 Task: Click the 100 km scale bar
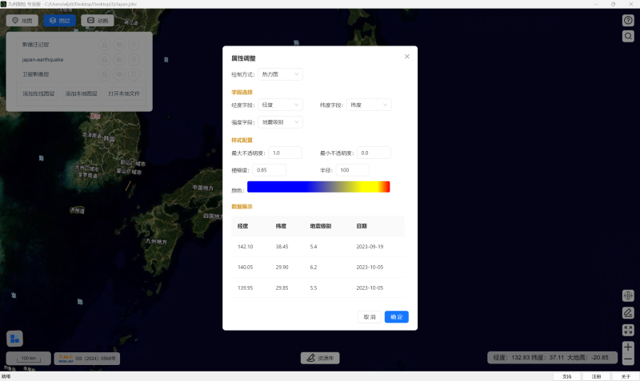(29, 358)
